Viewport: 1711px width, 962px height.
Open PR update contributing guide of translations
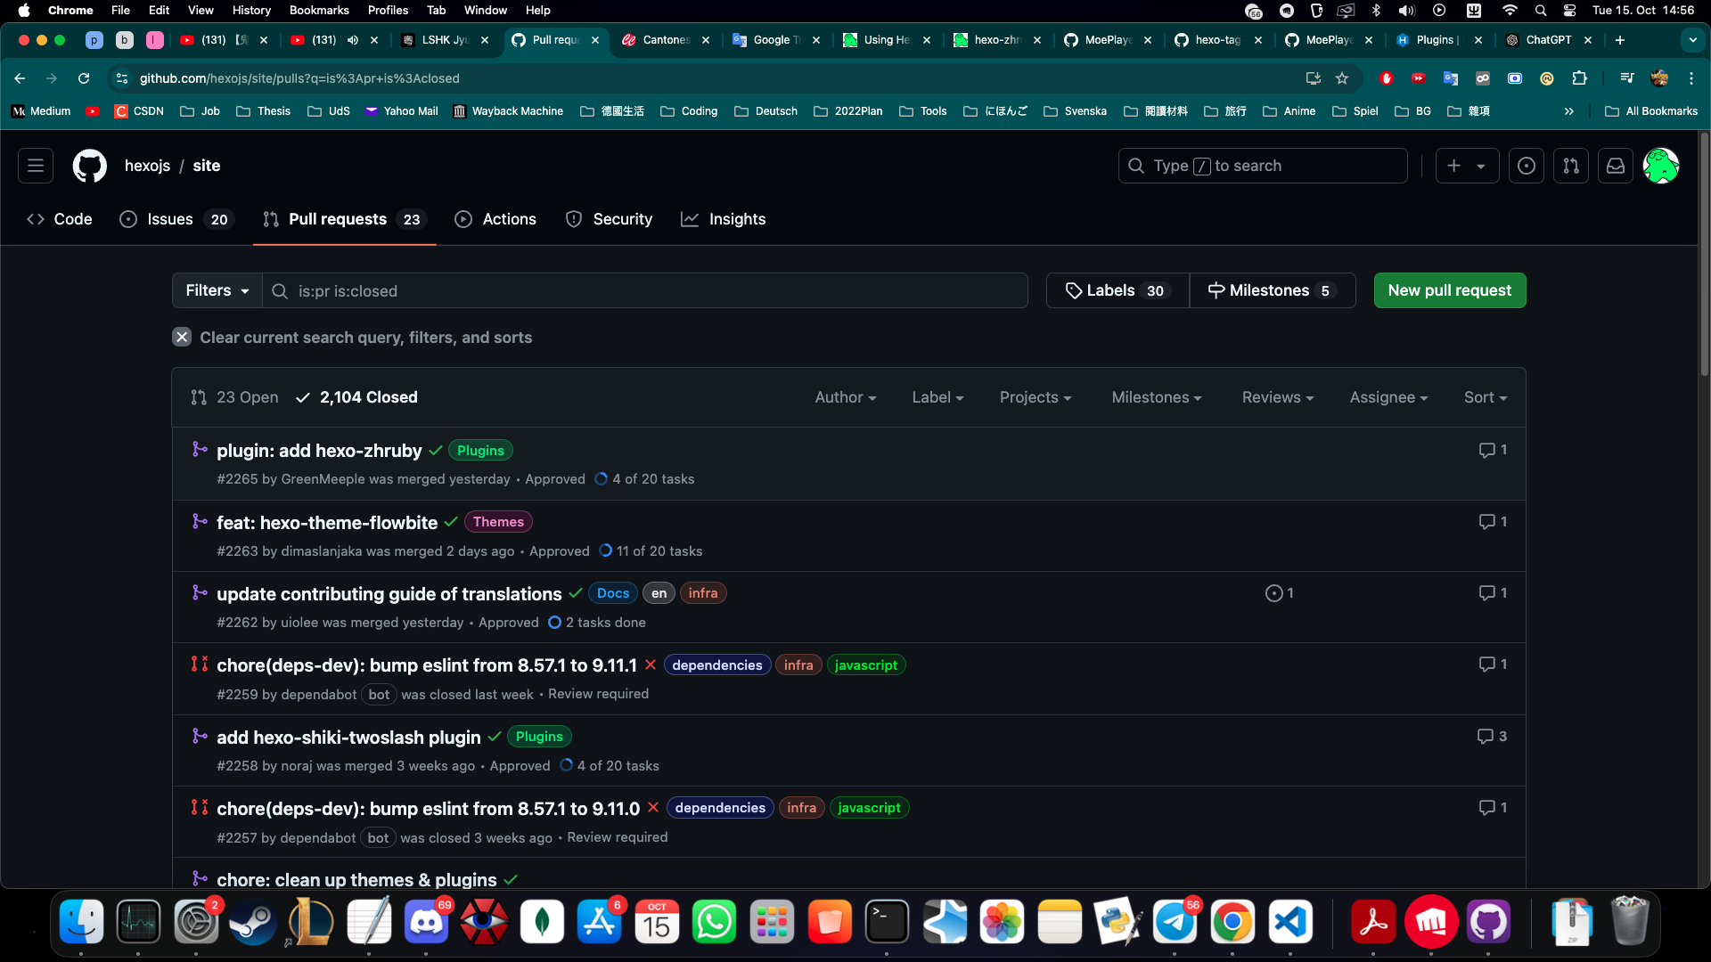pyautogui.click(x=389, y=594)
